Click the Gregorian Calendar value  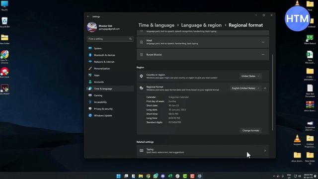coord(178,97)
